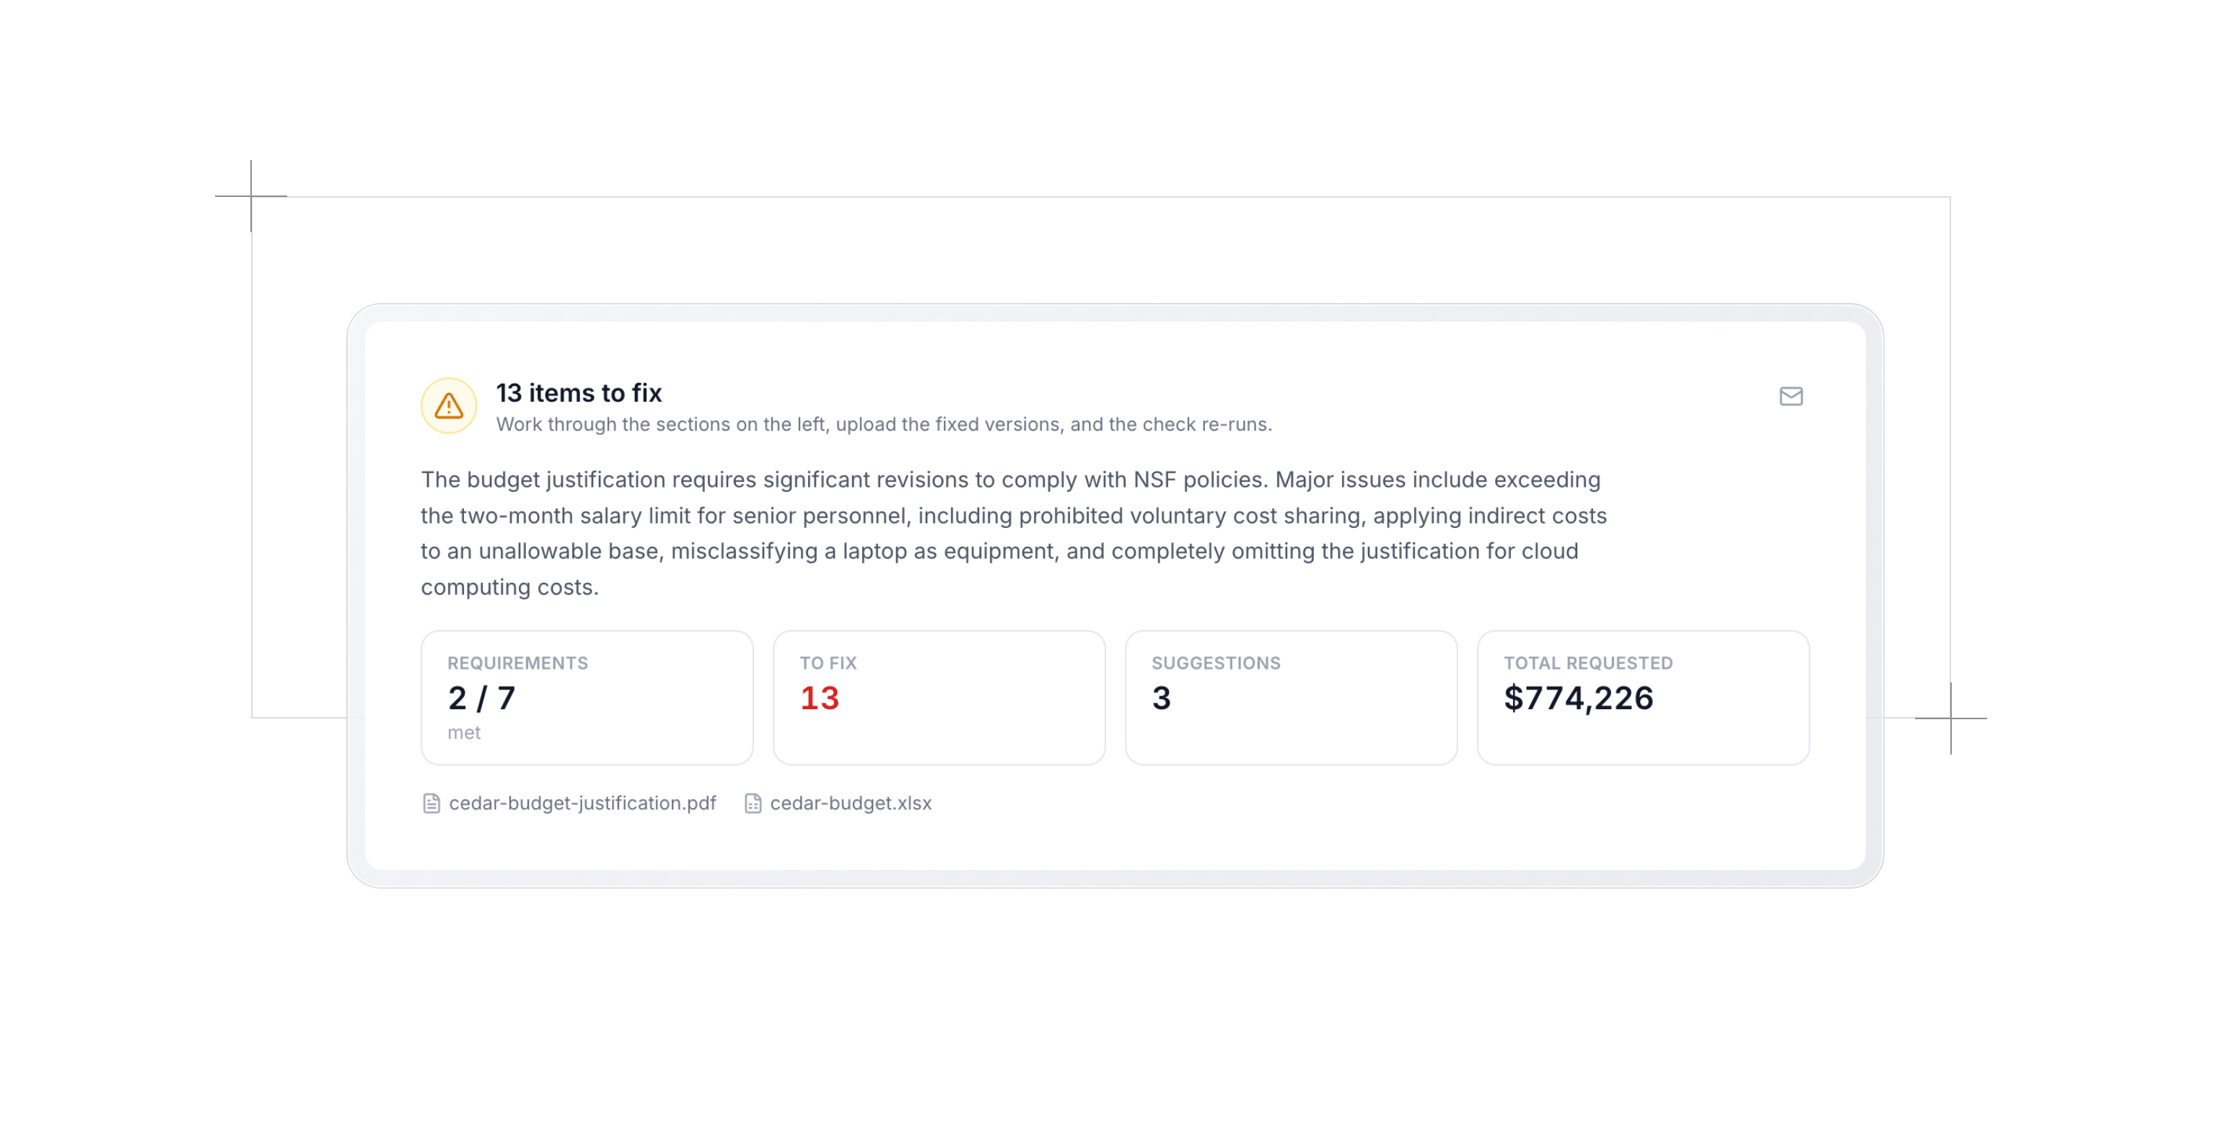Select the Total Requested stat card
This screenshot has width=2231, height=1134.
[1643, 698]
